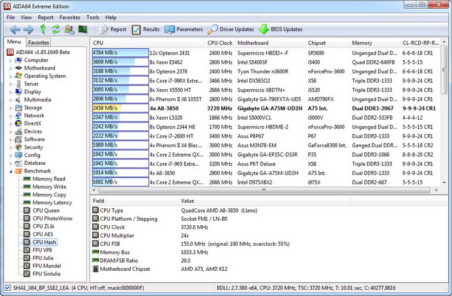Expand the Storage tree node
452x296 pixels.
click(11, 108)
